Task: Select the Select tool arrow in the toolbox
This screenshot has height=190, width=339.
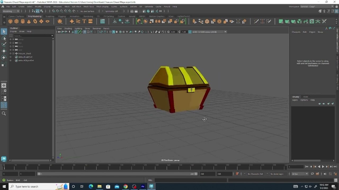Action: pyautogui.click(x=4, y=32)
